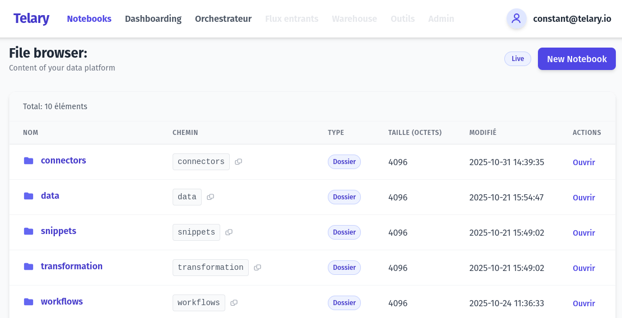622x318 pixels.
Task: Open the data folder via Ouvrir
Action: (x=583, y=198)
